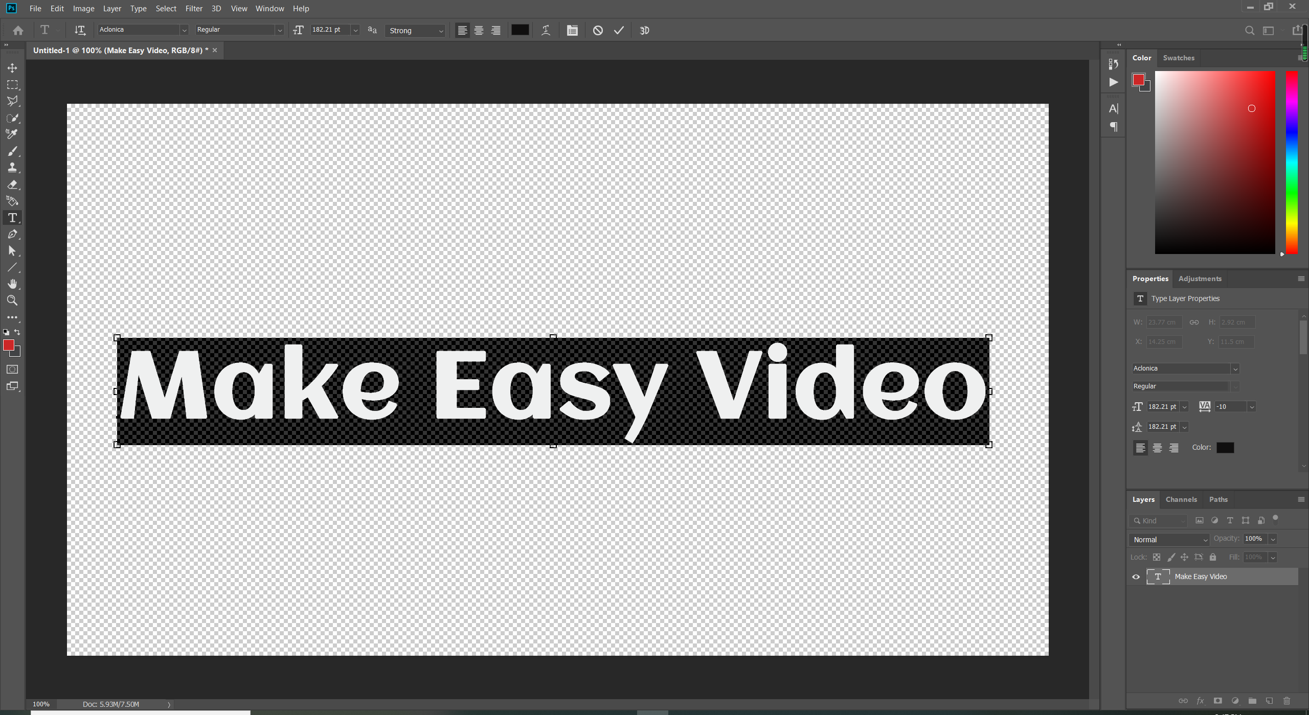This screenshot has height=715, width=1309.
Task: Click the commit current edits checkmark
Action: 618,30
